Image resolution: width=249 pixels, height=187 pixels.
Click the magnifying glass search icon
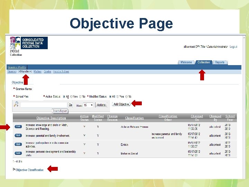tap(16, 104)
